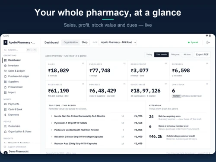Image resolution: width=216 pixels, height=162 pixels.
Task: Select the All time period filter
Action: click(x=187, y=54)
